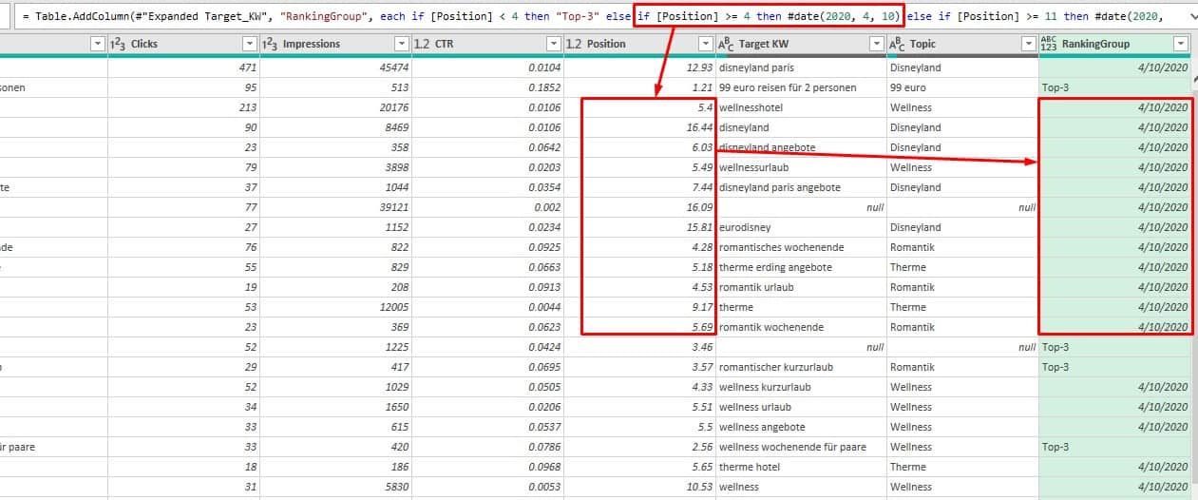
Task: Select RankingGroup date in therme hotel row
Action: pos(1114,467)
